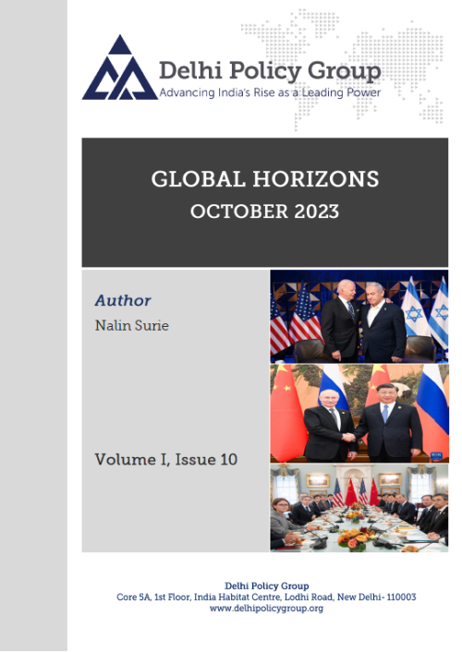Click the author name 'Nalin Surie'
Image resolution: width=462 pixels, height=652 pixels.
[132, 325]
